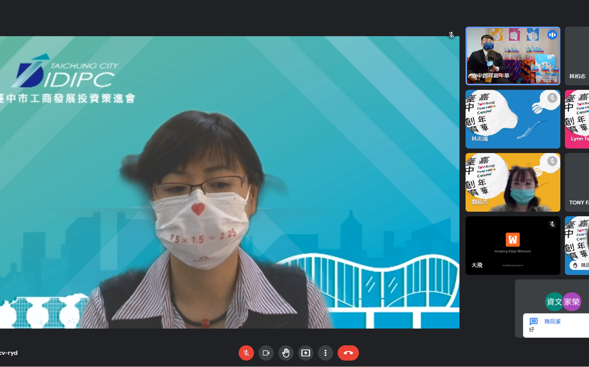Select the 大飛 participant tile

(513, 245)
